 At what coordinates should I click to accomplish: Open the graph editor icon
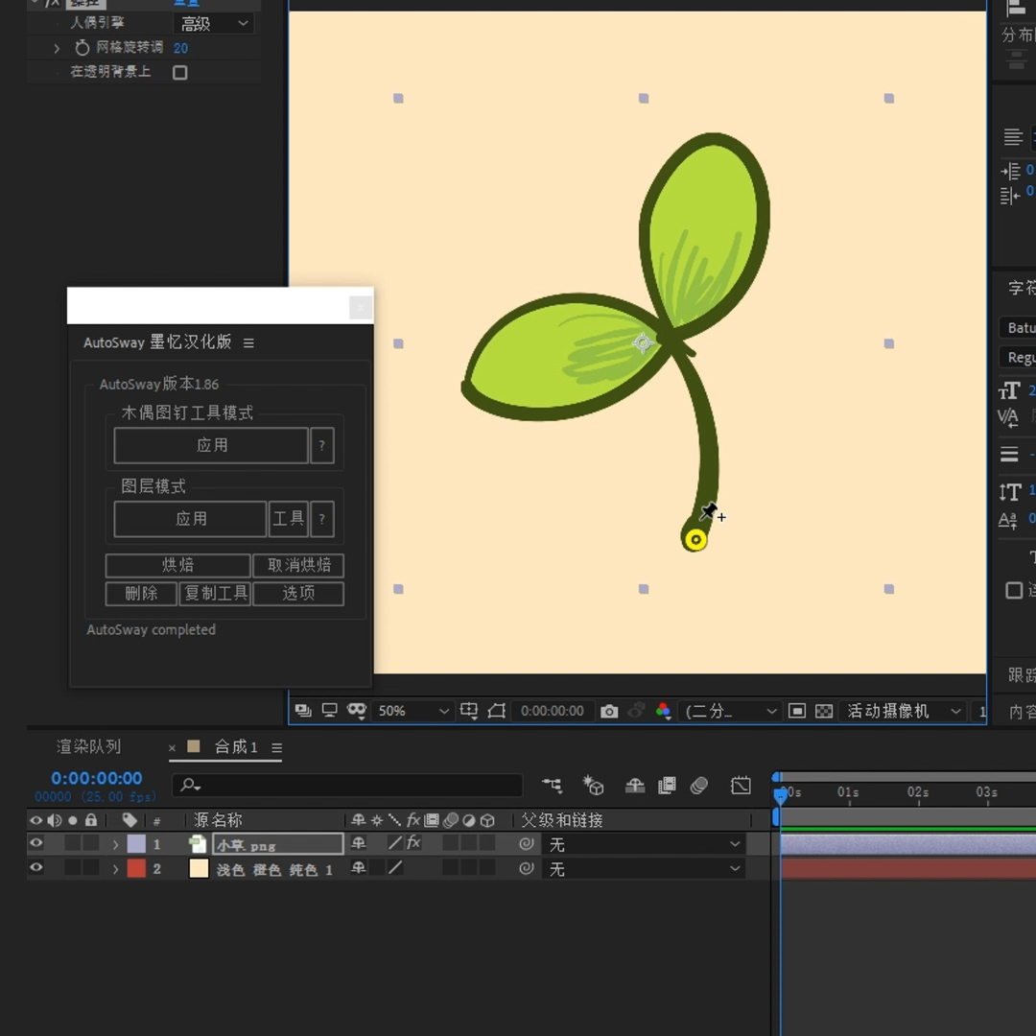pyautogui.click(x=741, y=785)
